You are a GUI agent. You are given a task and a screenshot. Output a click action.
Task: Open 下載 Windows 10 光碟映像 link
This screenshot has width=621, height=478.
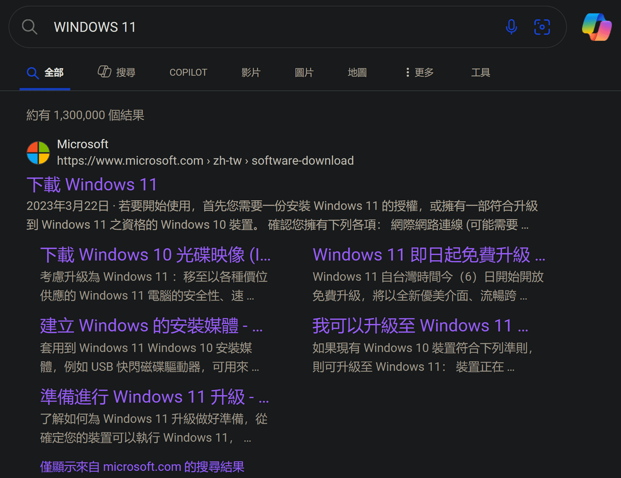click(155, 255)
